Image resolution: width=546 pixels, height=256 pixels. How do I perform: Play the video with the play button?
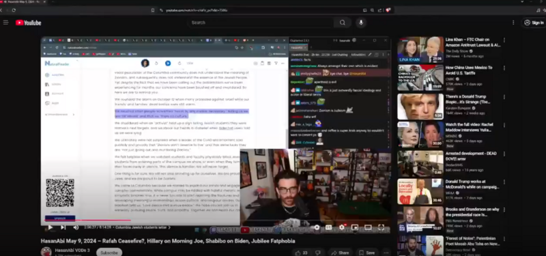[50, 227]
